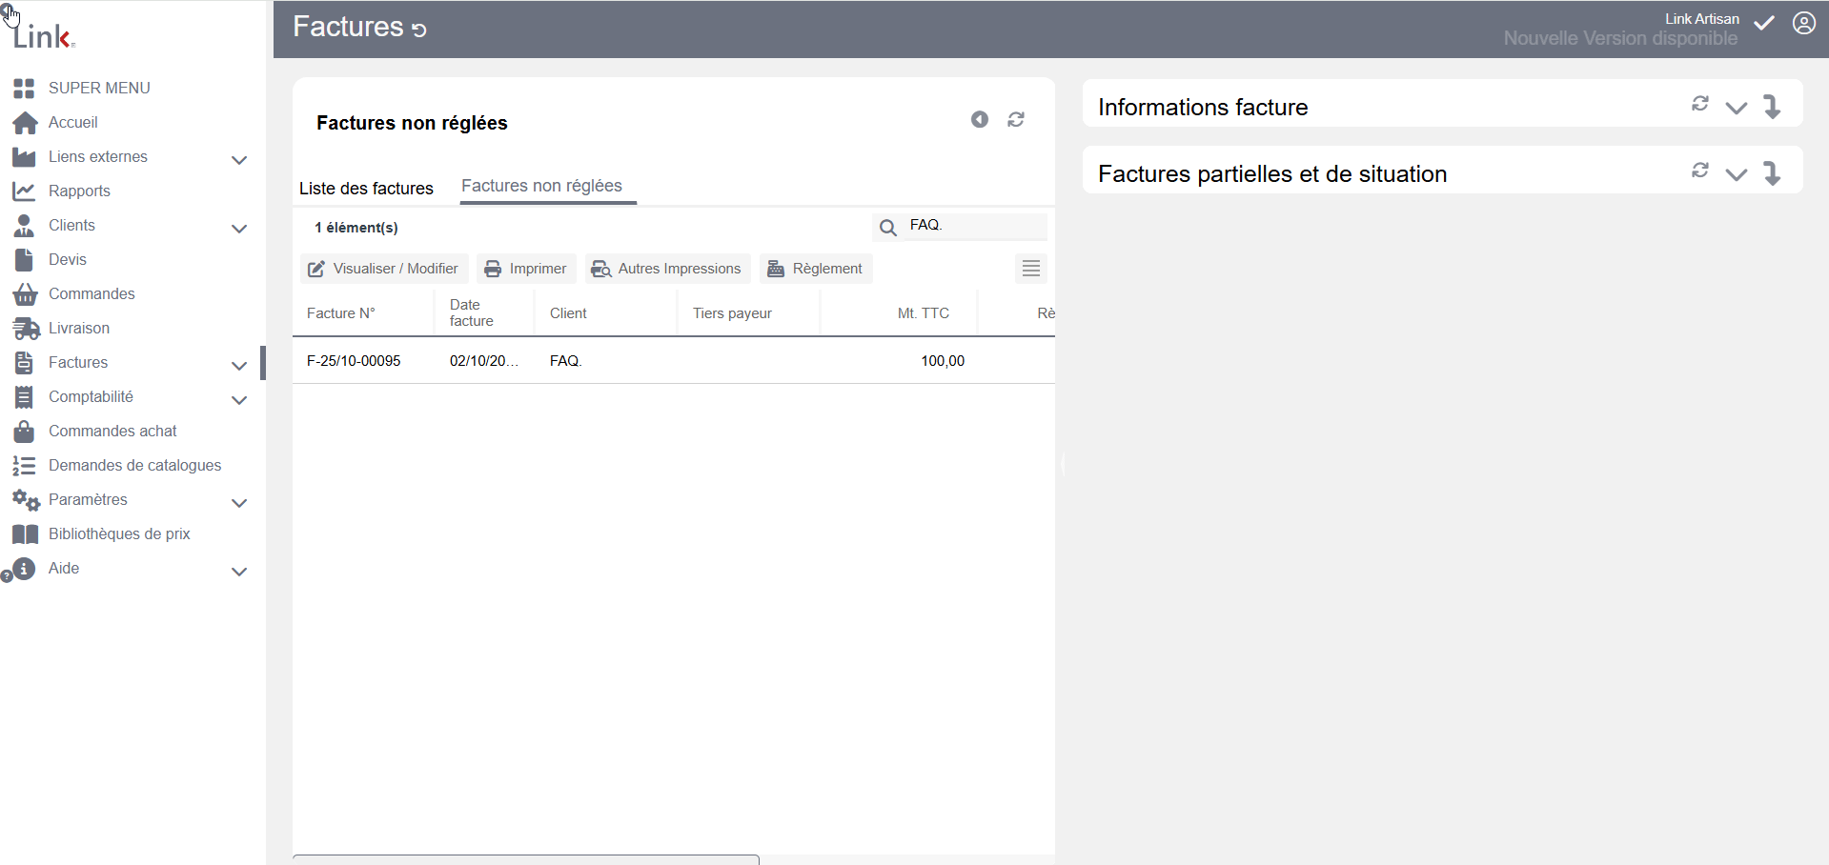Open Devis document icon
Viewport: 1829px width, 865px height.
(x=24, y=260)
